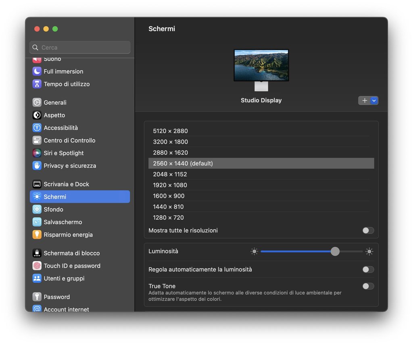Click the Salvaschermo sidebar icon
This screenshot has height=345, width=413.
37,222
